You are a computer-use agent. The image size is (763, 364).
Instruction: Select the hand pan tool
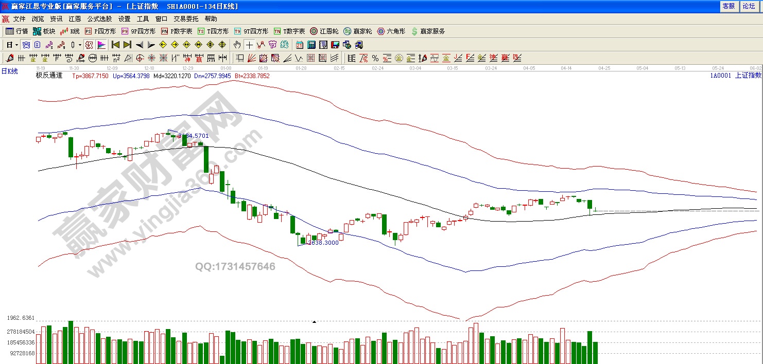coord(237,45)
